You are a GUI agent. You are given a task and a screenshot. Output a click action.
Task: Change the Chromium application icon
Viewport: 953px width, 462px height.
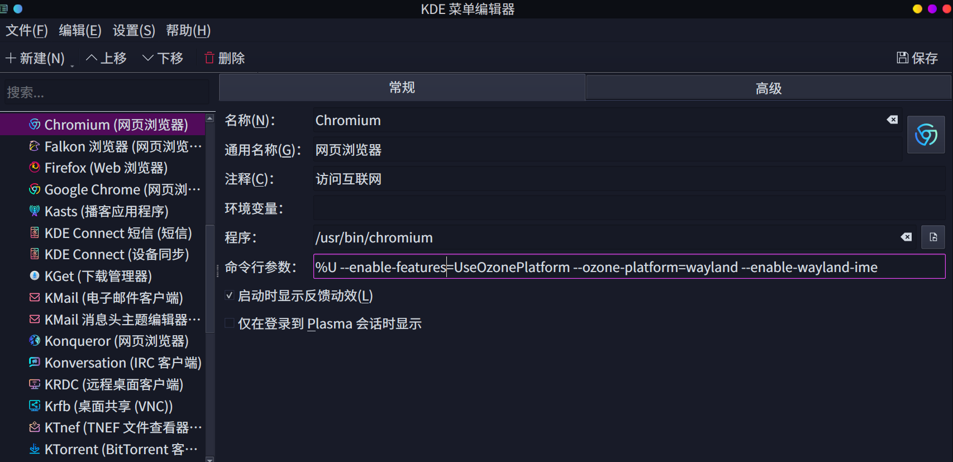click(926, 134)
